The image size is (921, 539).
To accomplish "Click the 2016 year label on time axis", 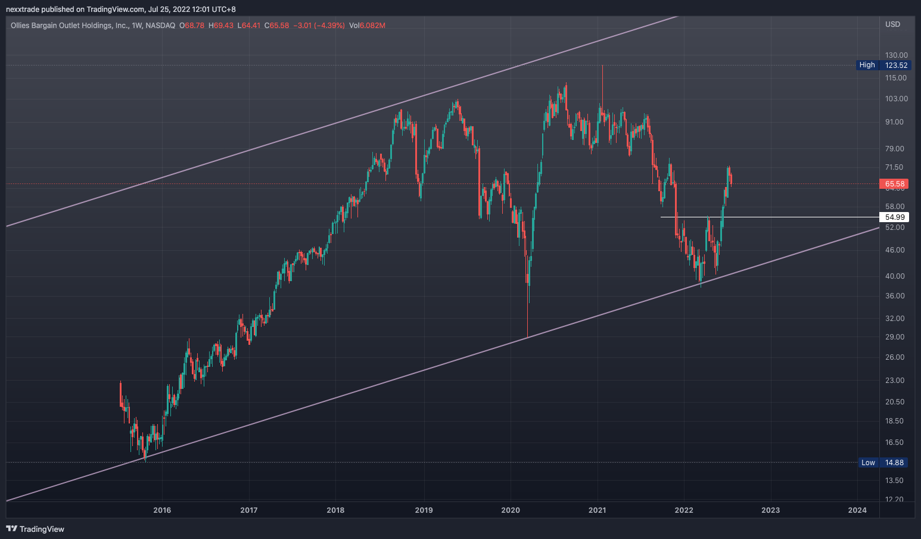I will [162, 510].
